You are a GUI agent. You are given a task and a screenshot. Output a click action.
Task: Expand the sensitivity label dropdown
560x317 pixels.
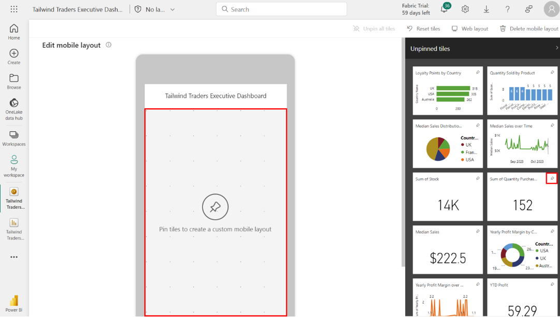coord(172,9)
